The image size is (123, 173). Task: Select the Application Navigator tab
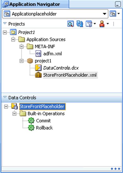(x=35, y=4)
